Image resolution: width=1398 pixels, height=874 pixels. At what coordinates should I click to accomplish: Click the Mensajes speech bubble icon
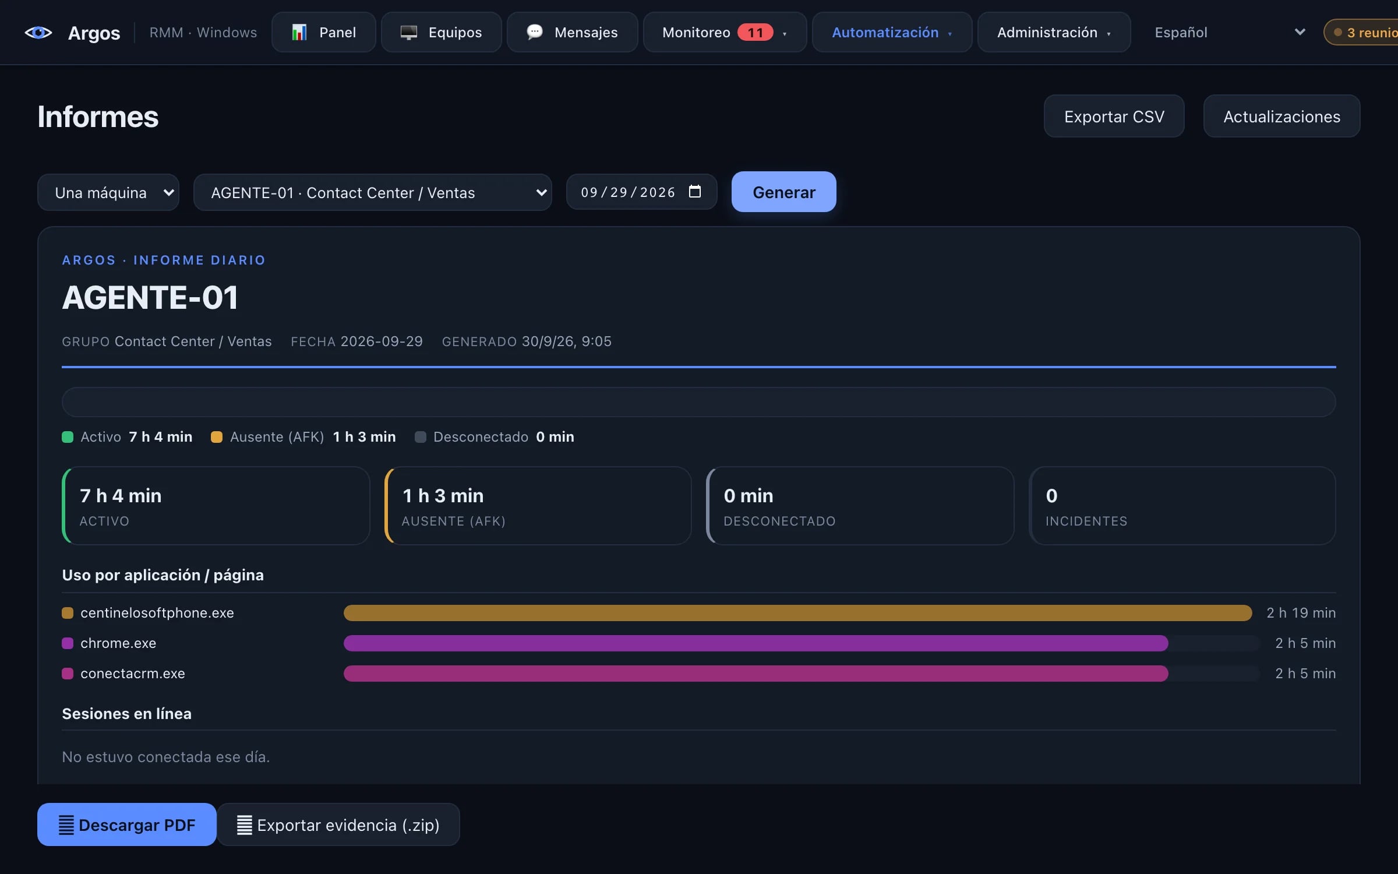click(x=534, y=32)
